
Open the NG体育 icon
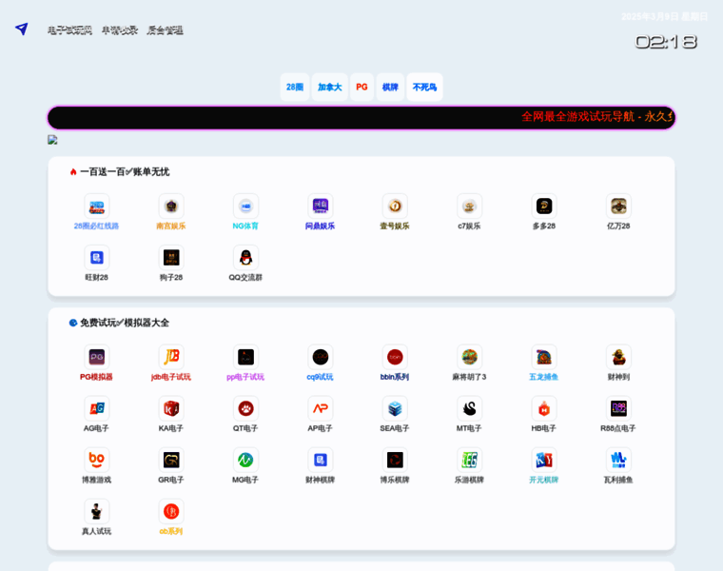click(245, 207)
